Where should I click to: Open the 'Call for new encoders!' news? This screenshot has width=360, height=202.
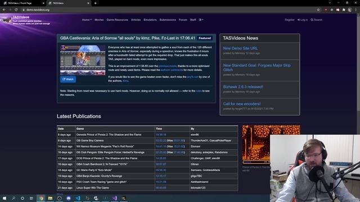(x=242, y=104)
